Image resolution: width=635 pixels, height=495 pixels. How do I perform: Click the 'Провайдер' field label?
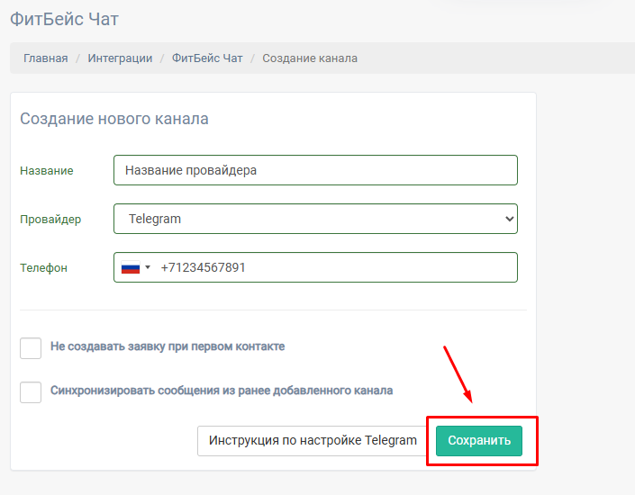click(x=50, y=220)
